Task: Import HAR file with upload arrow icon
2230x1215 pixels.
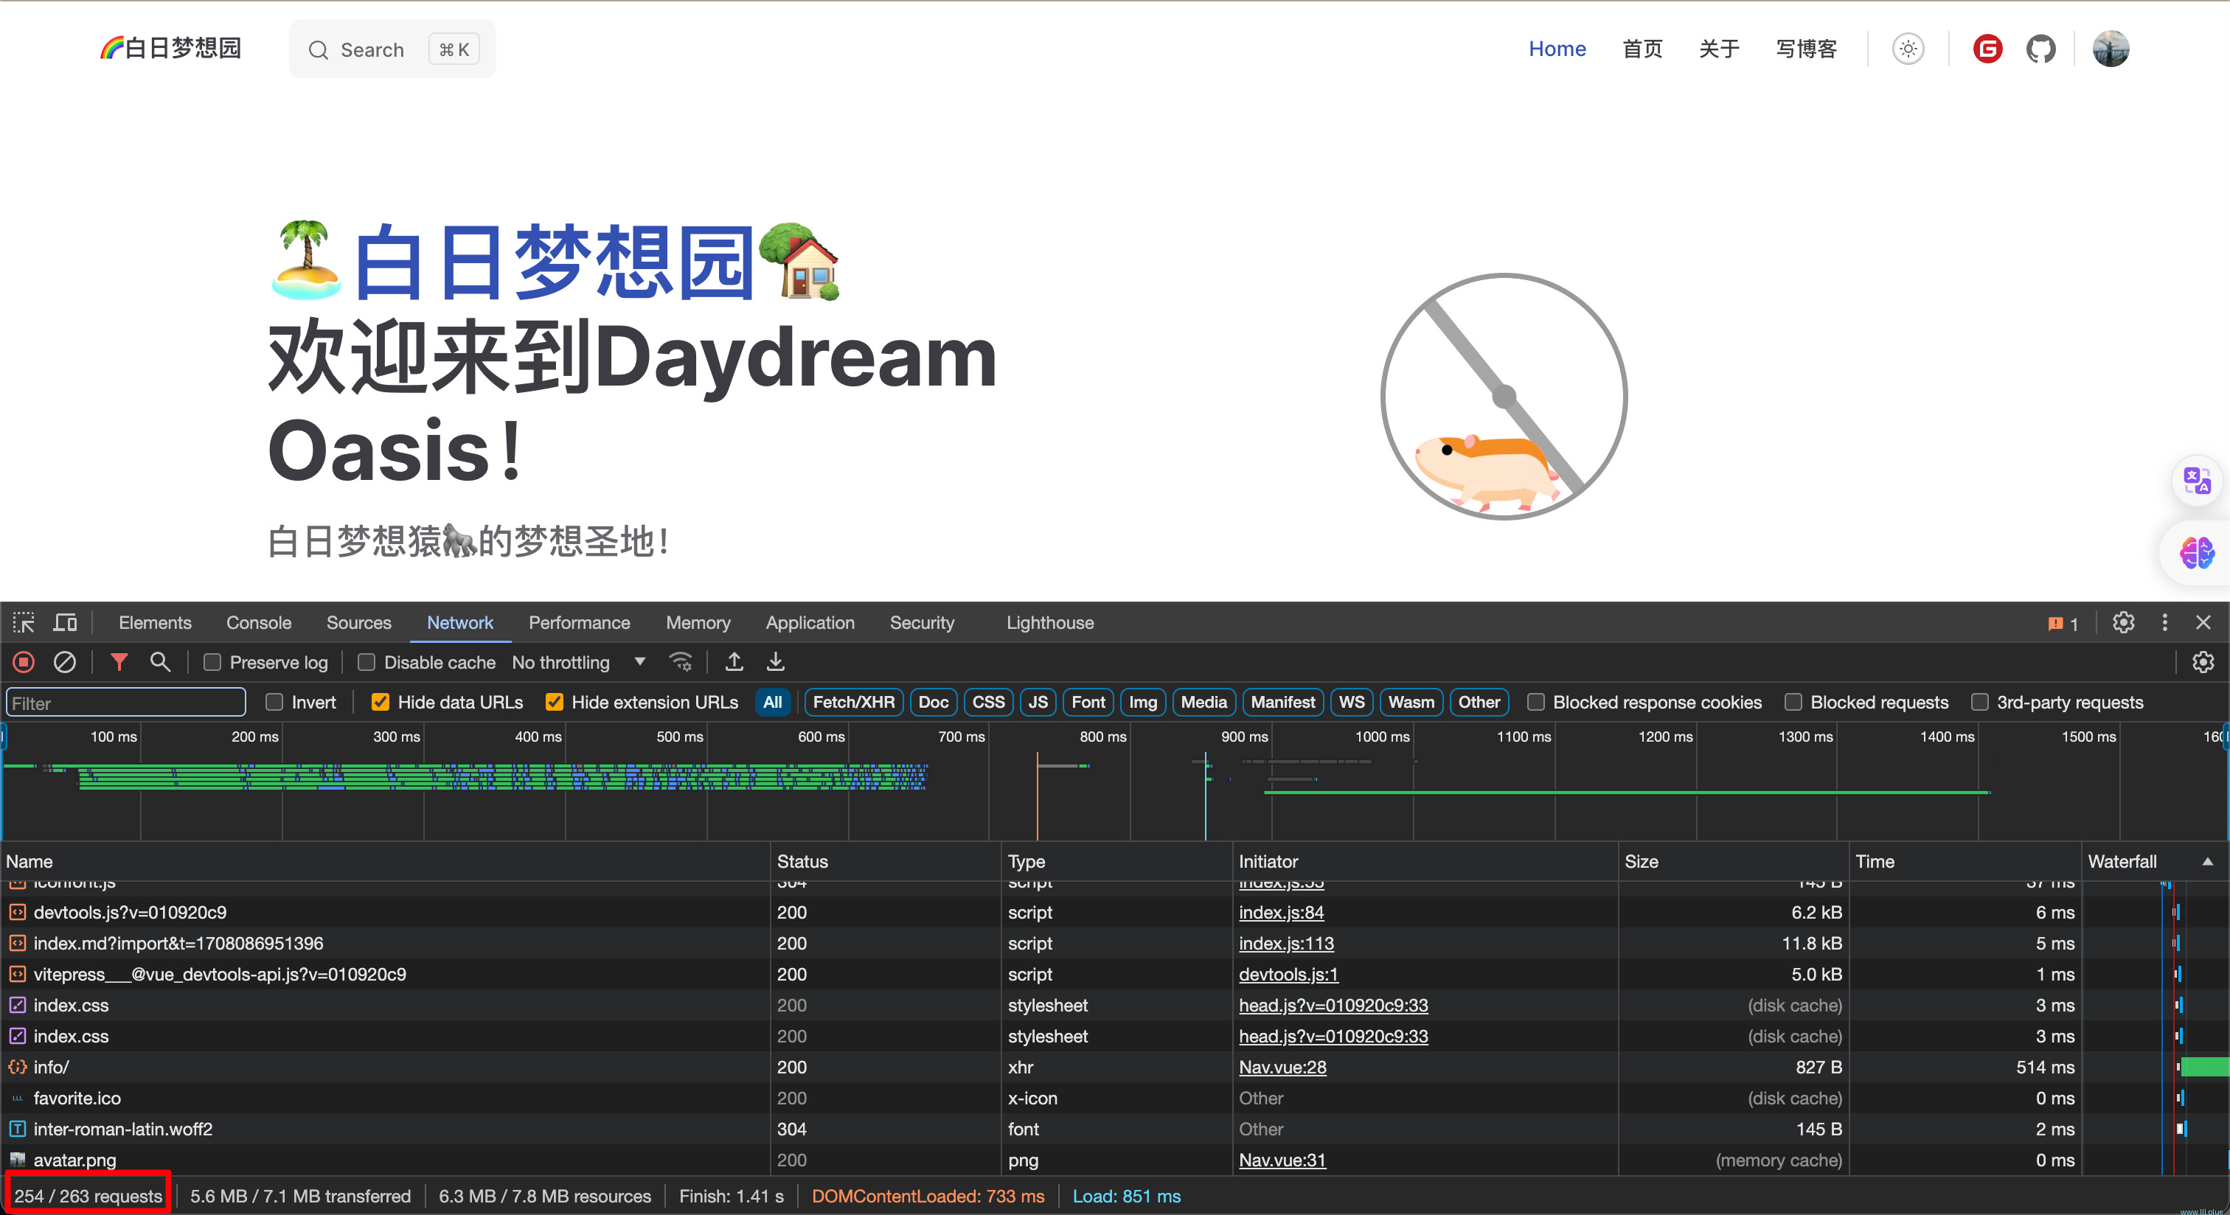Action: click(x=734, y=663)
